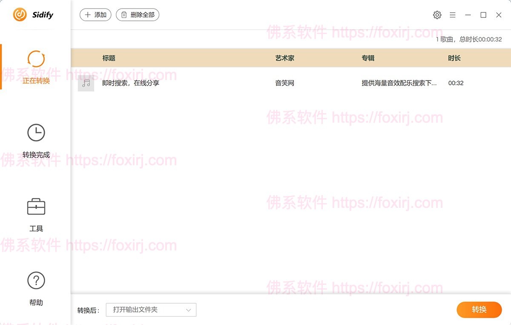The height and width of the screenshot is (325, 511).
Task: Click the music note thumbnail of the song
Action: (x=86, y=83)
